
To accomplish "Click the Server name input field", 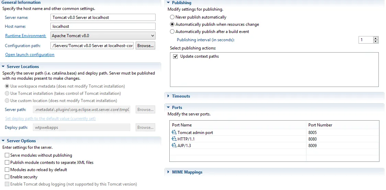I will [103, 18].
